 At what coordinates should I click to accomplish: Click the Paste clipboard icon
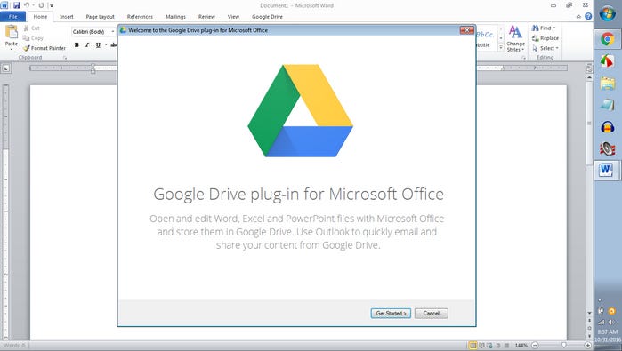click(x=11, y=32)
